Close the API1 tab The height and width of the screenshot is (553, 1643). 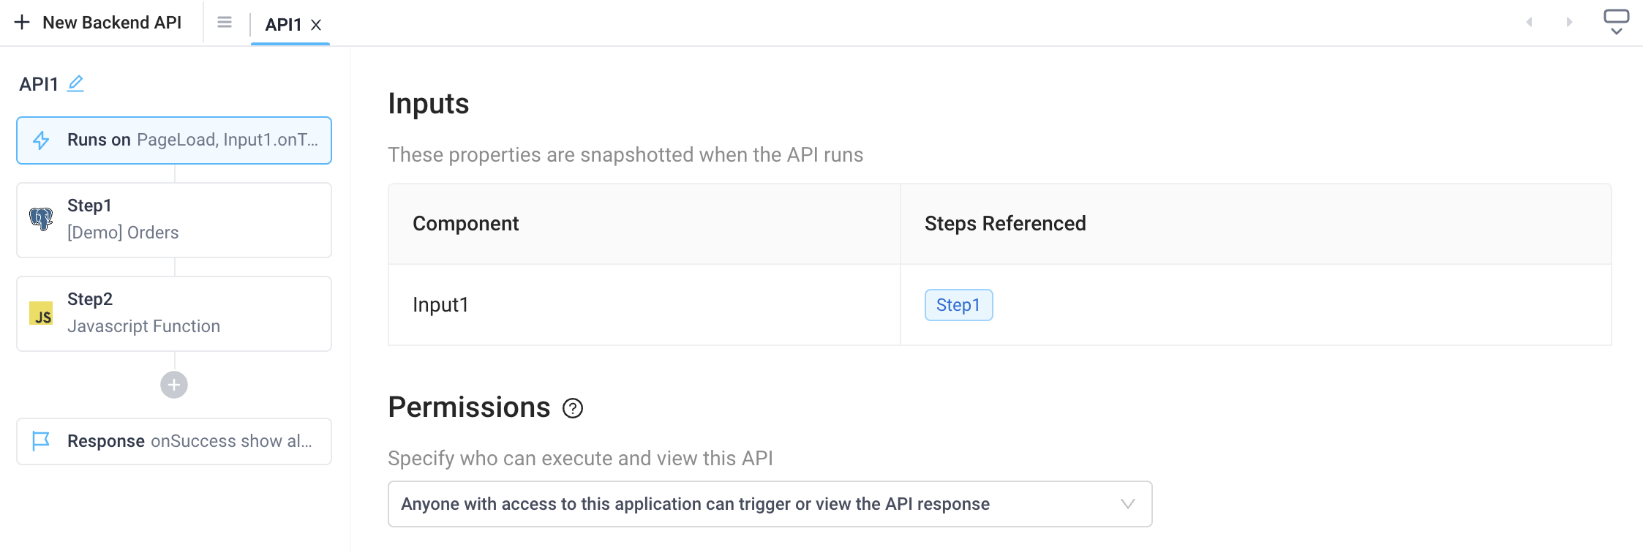point(316,25)
